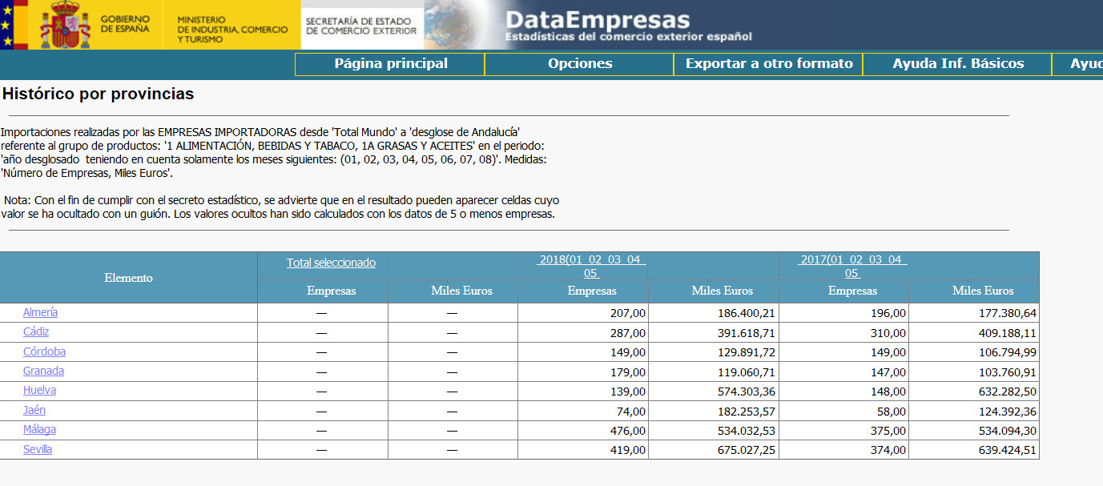Viewport: 1103px width, 486px height.
Task: Select the Huelva 2018 value 574.303,36
Action: (x=747, y=392)
